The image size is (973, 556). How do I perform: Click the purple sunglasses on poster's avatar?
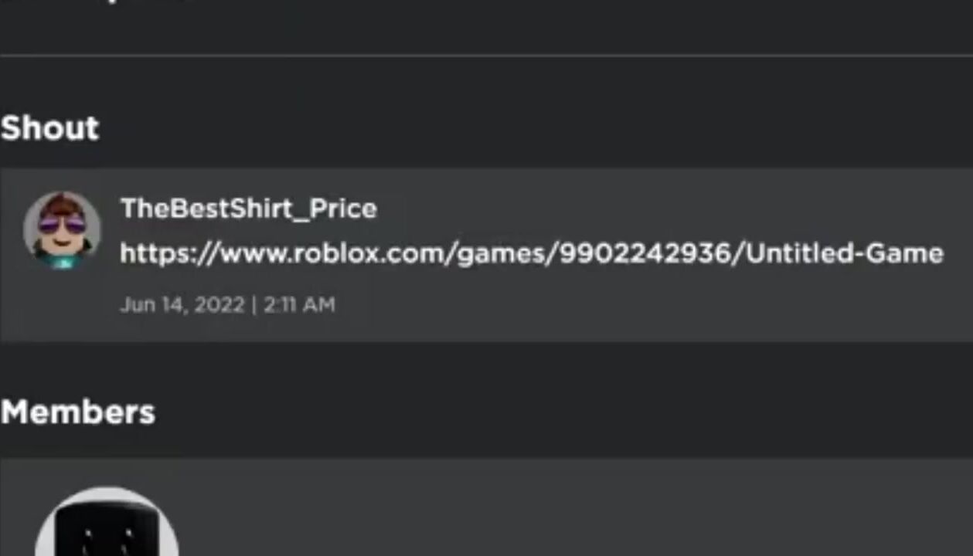coord(62,225)
